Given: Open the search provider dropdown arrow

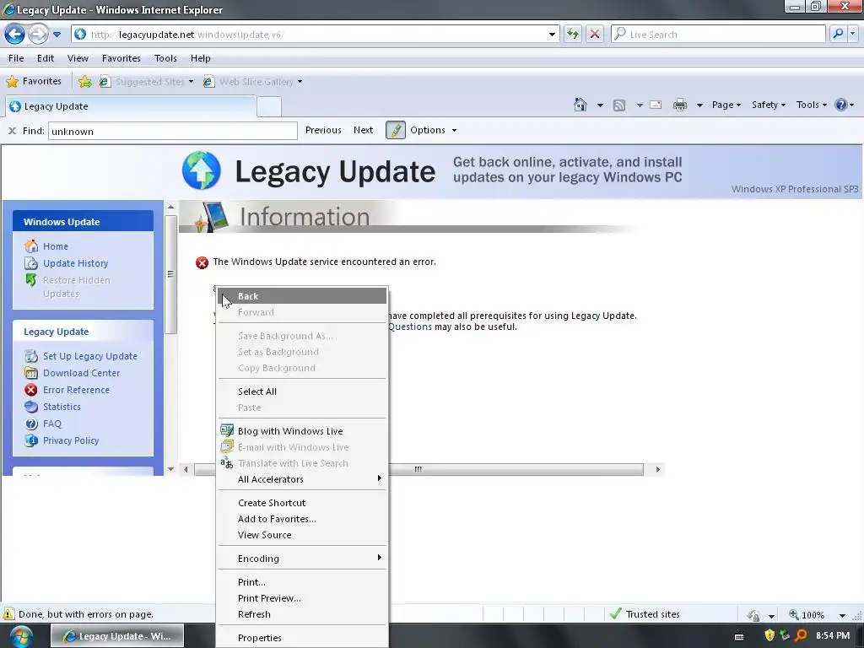Looking at the screenshot, I should tap(852, 34).
